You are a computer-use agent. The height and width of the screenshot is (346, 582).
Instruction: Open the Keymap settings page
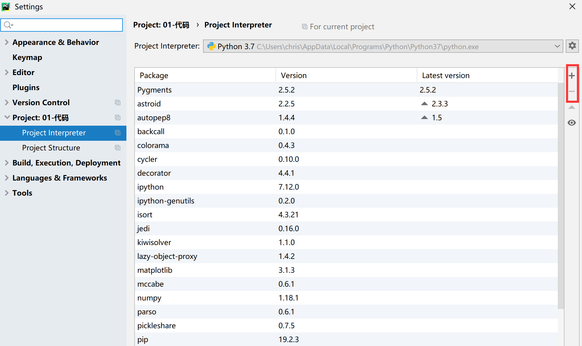[x=27, y=57]
